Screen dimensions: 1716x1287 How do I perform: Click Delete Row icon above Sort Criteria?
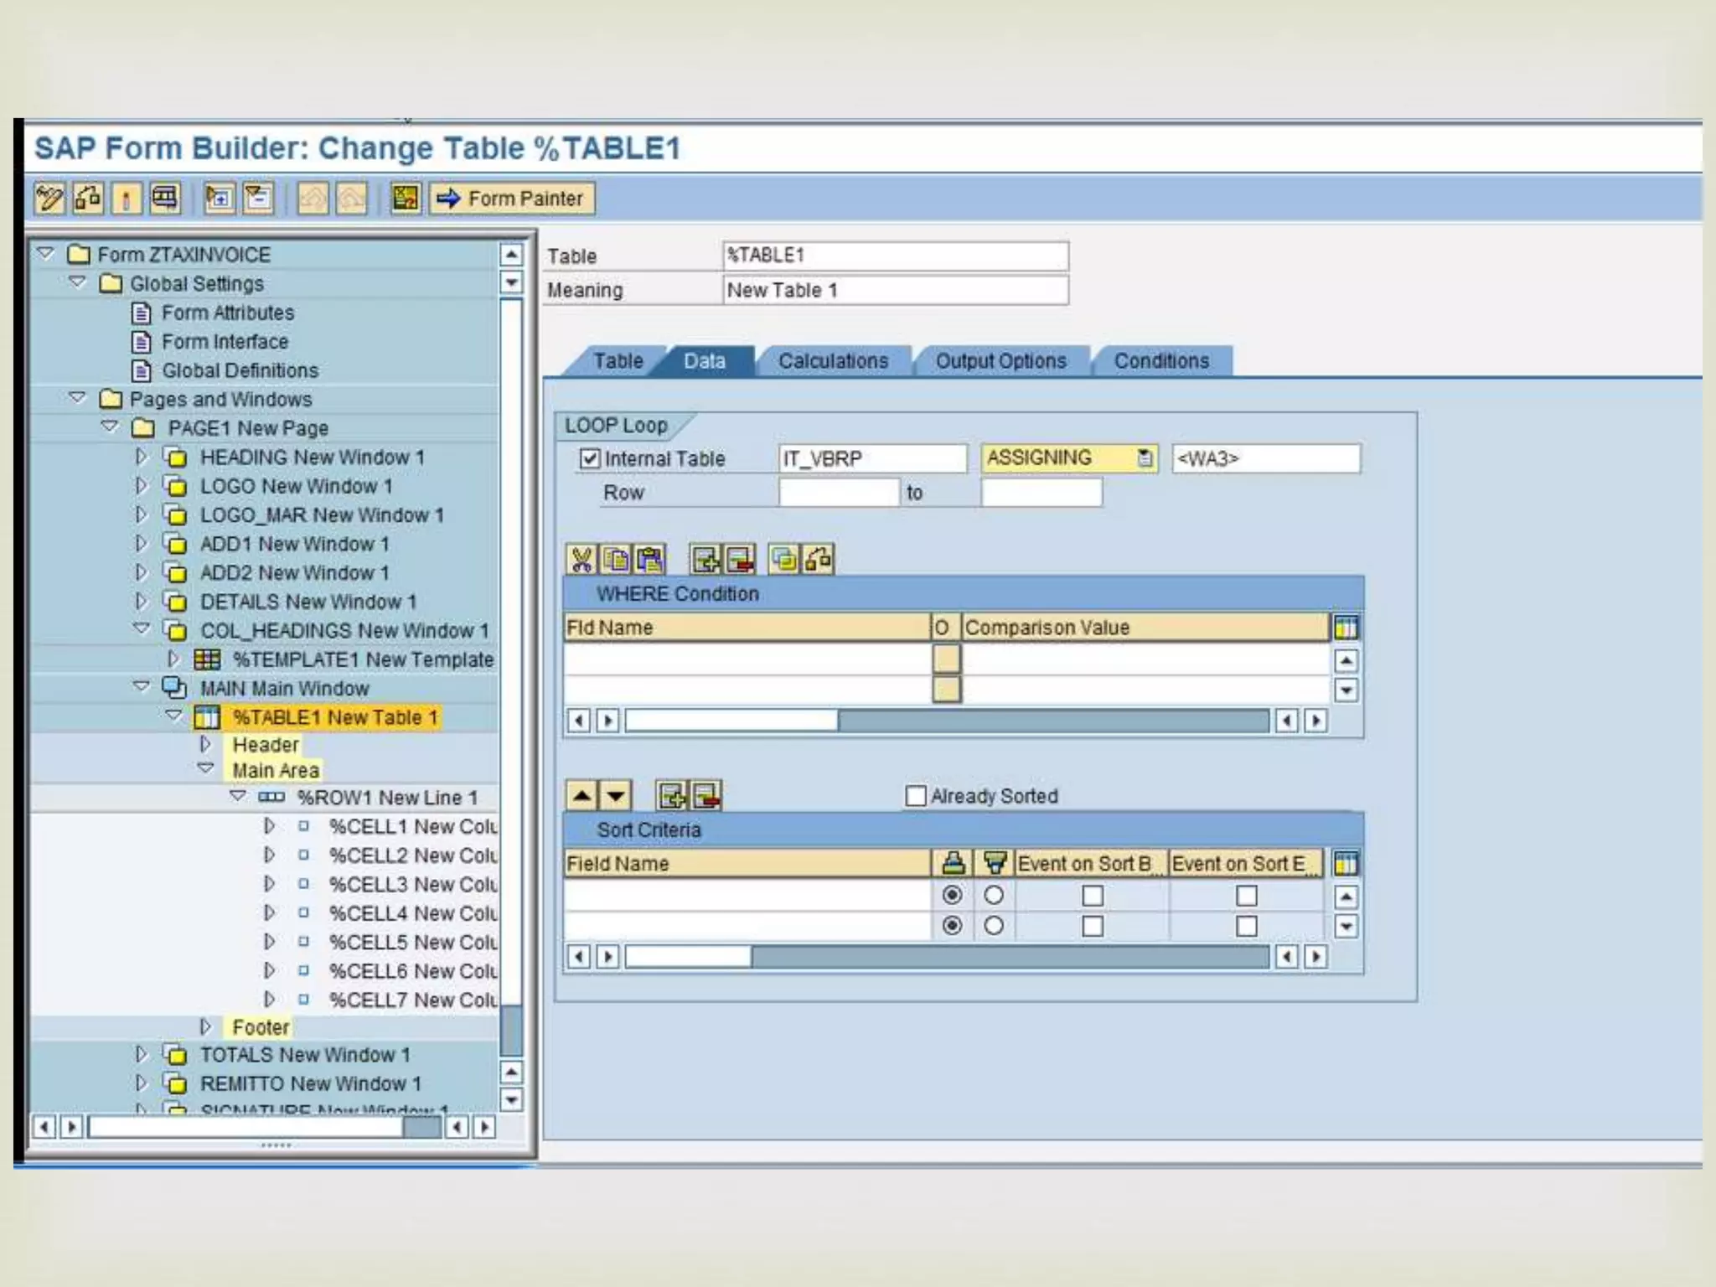706,795
